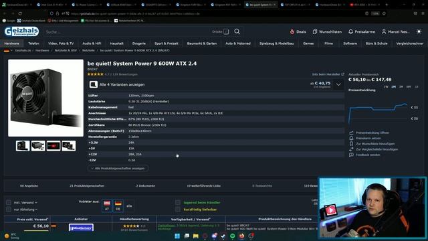Open the nur Abholung dropdown arrow
The height and width of the screenshot is (241, 428).
36,210
